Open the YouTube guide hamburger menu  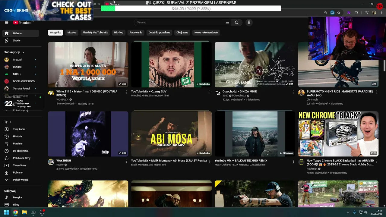tap(6, 23)
